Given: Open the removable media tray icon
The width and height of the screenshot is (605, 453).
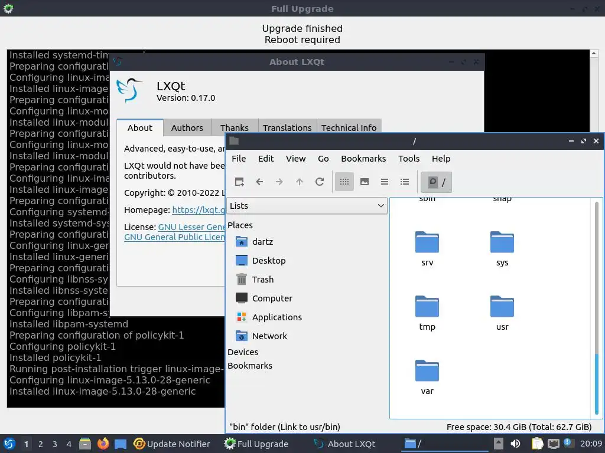Looking at the screenshot, I should pyautogui.click(x=498, y=444).
